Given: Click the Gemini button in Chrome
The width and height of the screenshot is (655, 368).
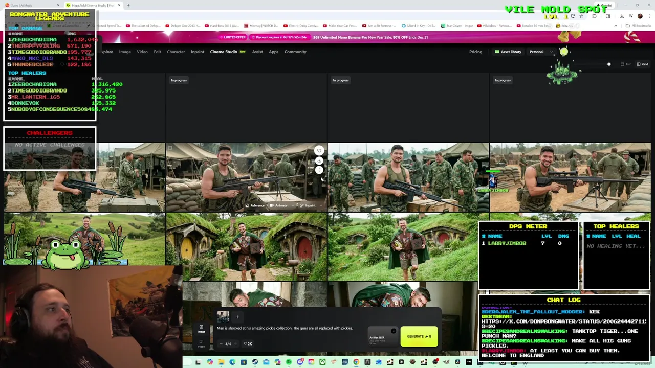Looking at the screenshot, I should pos(605,5).
